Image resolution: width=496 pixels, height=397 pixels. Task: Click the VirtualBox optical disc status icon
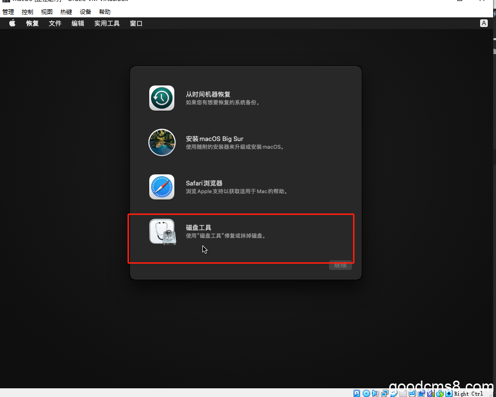[366, 393]
